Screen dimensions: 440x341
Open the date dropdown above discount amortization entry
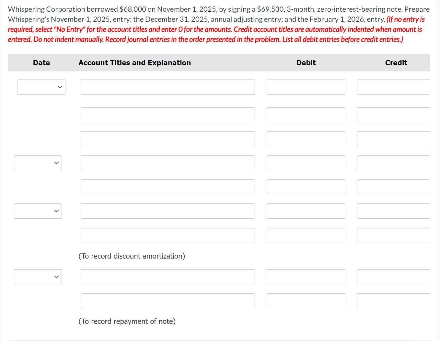coord(38,211)
